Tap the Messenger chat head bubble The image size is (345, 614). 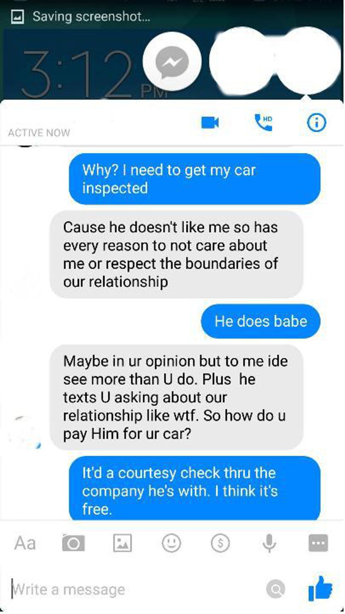pyautogui.click(x=172, y=62)
